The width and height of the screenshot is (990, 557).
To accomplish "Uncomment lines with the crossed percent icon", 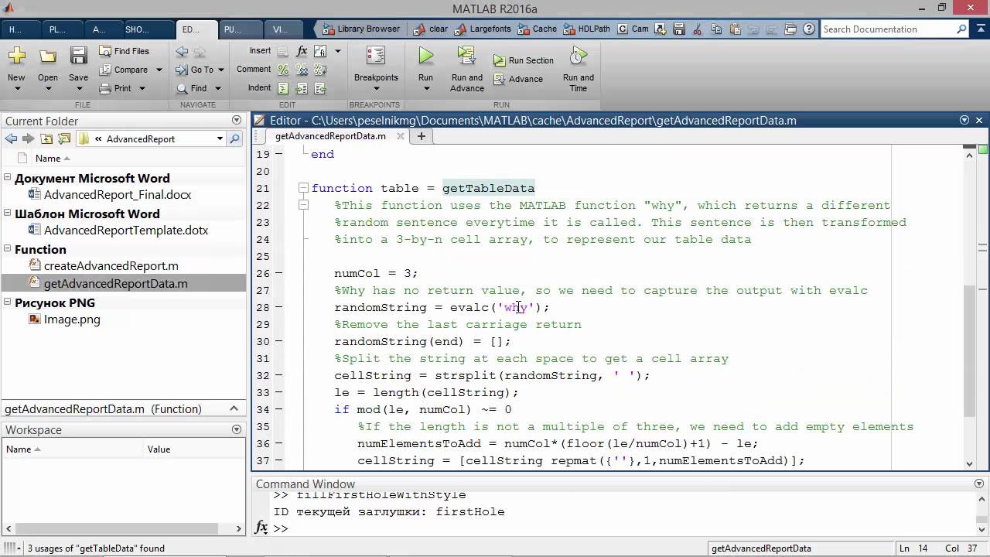I will [x=301, y=70].
